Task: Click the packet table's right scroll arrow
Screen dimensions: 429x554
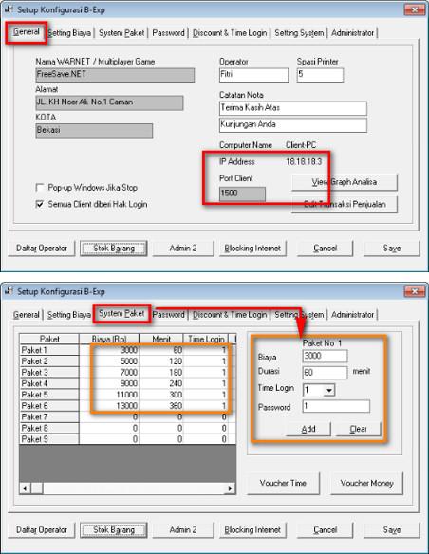Action: (230, 489)
